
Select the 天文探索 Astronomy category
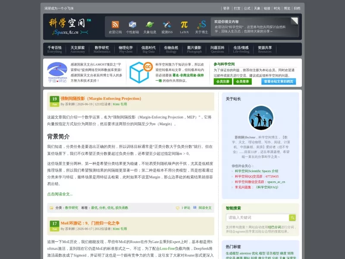coord(78,49)
